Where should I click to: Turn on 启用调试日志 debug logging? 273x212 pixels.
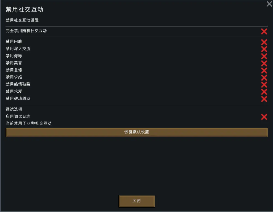coord(264,117)
